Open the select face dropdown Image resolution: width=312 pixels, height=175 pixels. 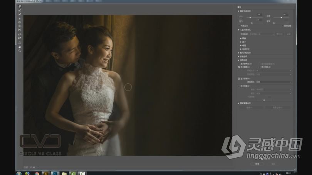(262, 34)
